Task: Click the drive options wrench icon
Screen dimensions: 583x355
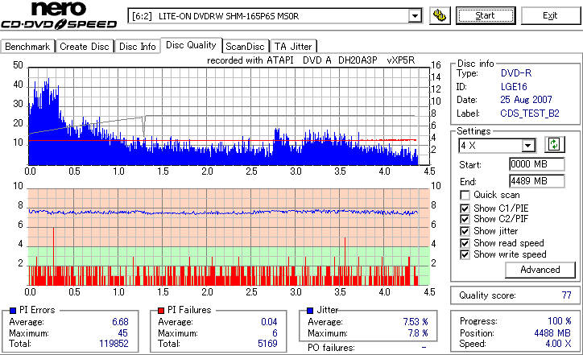Action: (440, 15)
